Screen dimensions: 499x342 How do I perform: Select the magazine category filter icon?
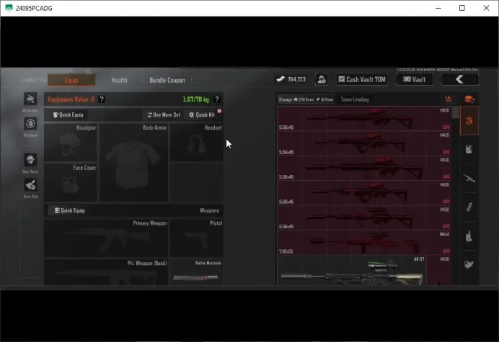point(469,207)
